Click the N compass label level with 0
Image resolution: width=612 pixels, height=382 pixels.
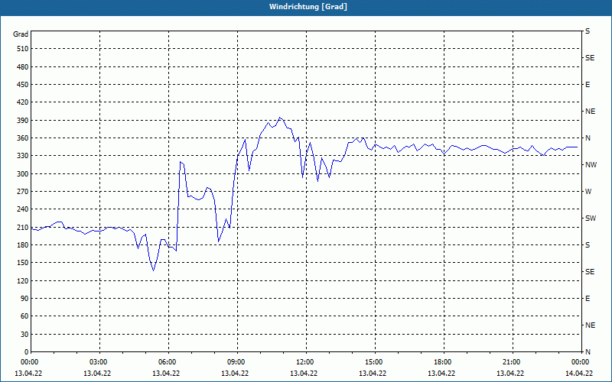click(588, 352)
